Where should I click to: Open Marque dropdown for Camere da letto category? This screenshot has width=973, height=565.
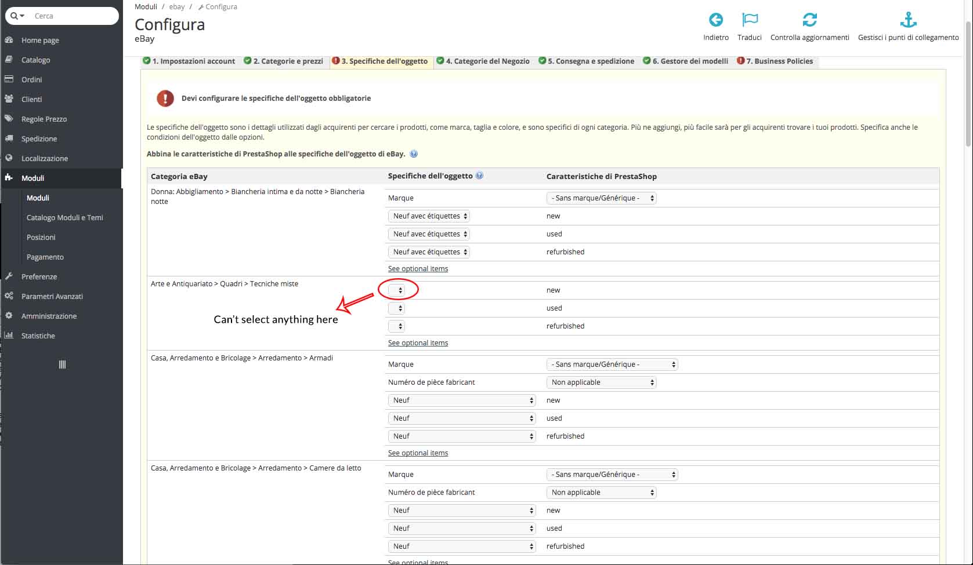(x=612, y=475)
